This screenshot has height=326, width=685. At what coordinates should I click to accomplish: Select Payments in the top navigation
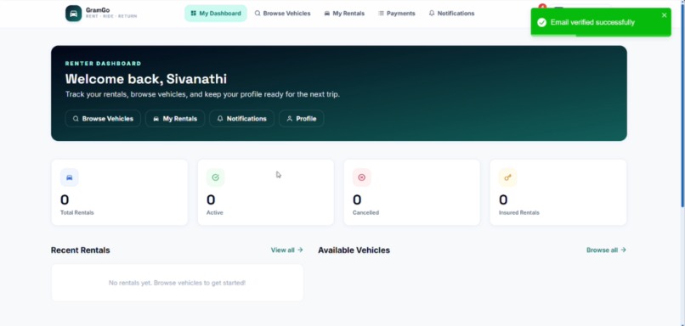(x=397, y=14)
